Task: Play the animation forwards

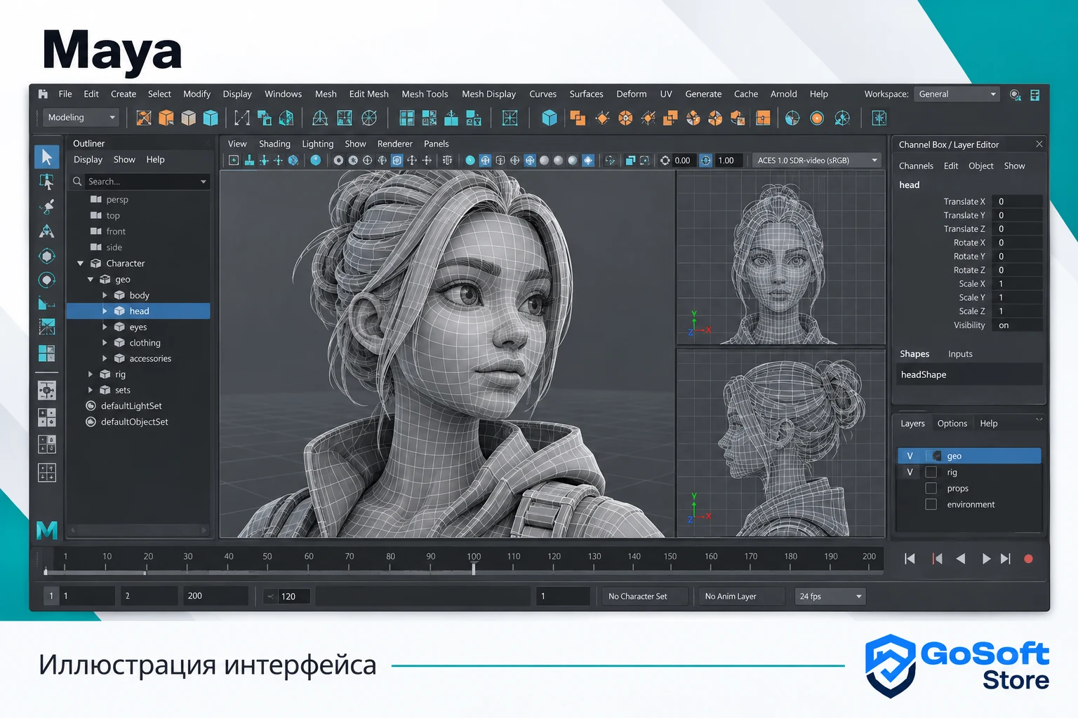Action: (986, 559)
